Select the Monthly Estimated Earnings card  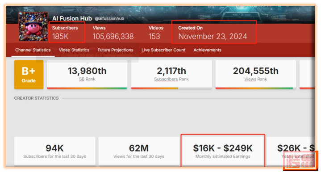[223, 151]
